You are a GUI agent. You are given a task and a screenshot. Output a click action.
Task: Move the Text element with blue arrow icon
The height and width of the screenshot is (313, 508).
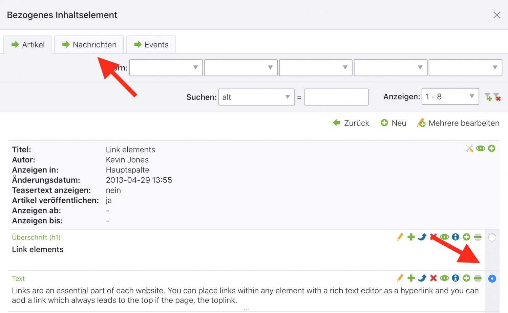click(422, 278)
